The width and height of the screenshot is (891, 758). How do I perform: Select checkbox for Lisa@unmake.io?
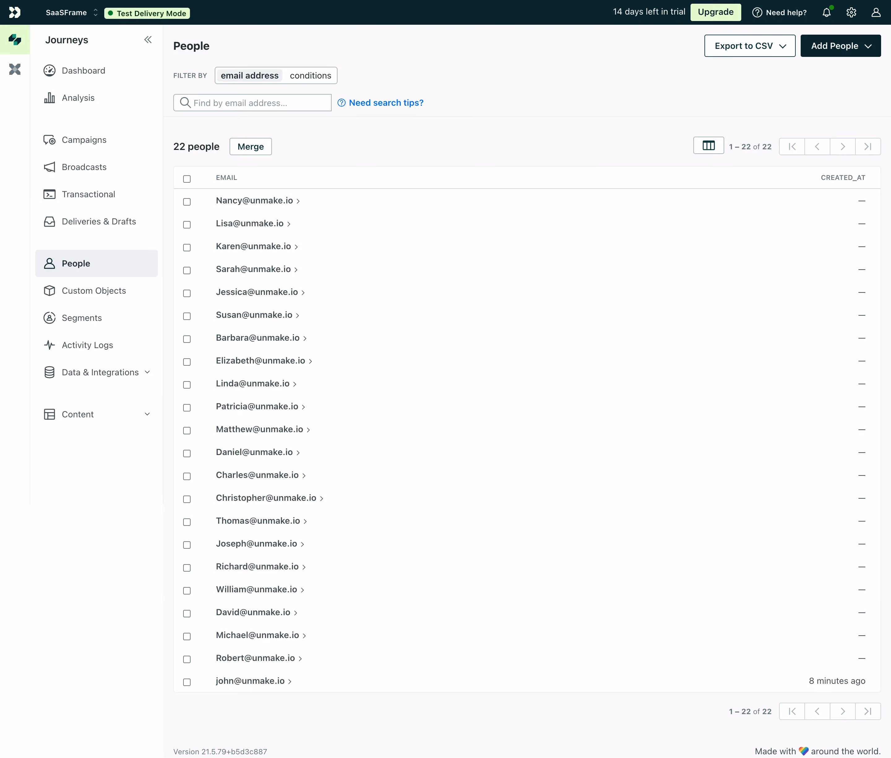coord(187,224)
